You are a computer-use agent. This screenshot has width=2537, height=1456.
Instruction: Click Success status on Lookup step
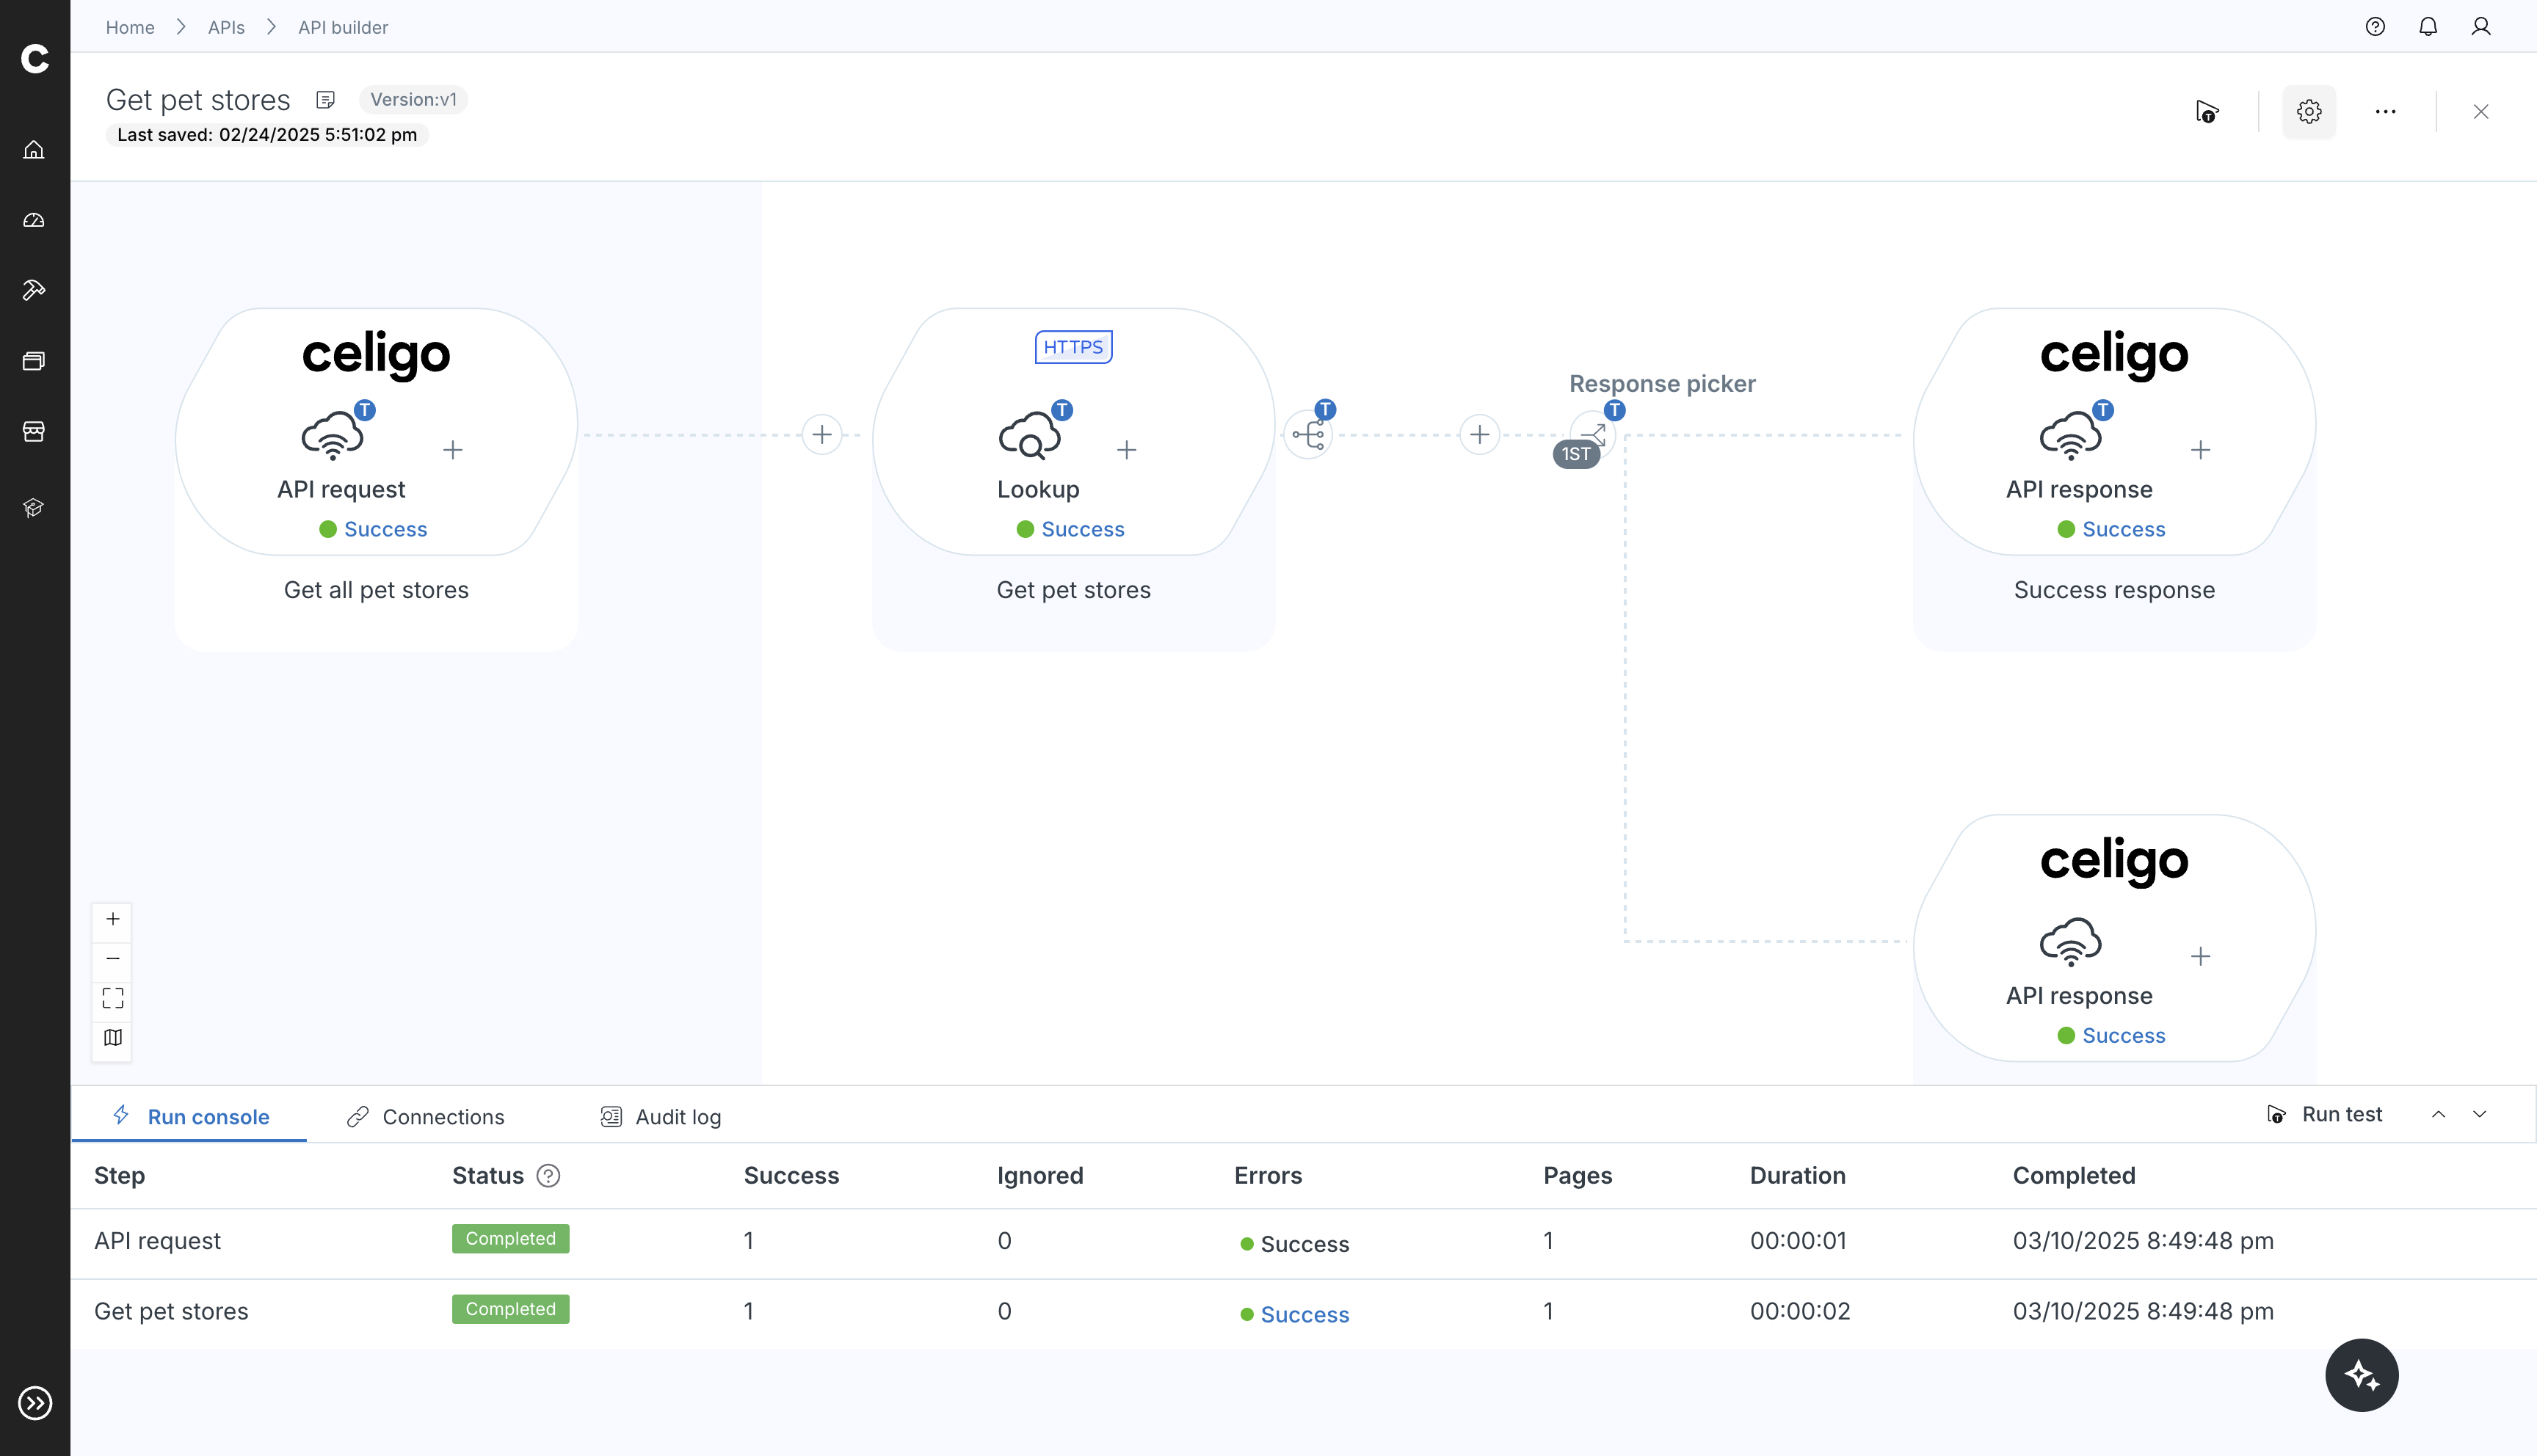pos(1083,529)
